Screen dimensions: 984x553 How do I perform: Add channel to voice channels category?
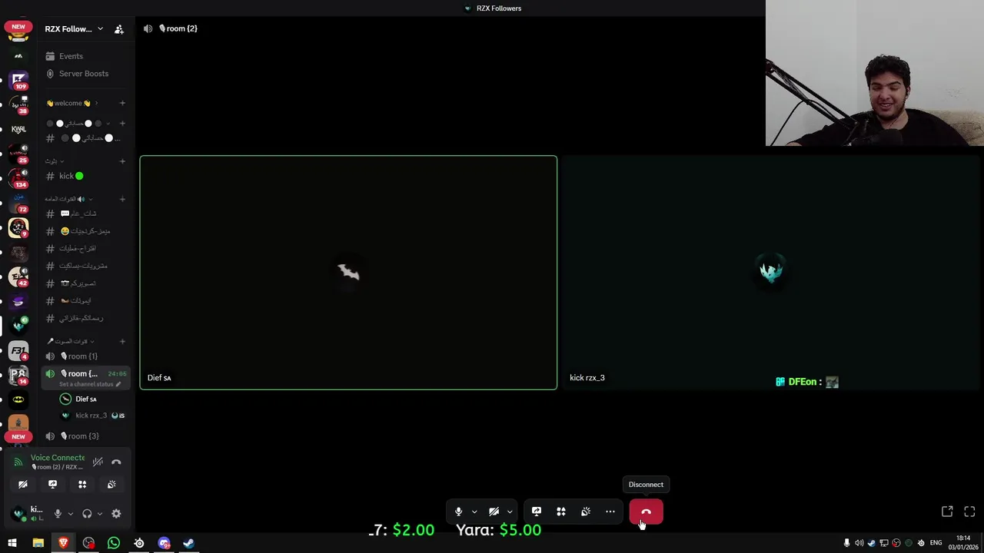coord(122,341)
